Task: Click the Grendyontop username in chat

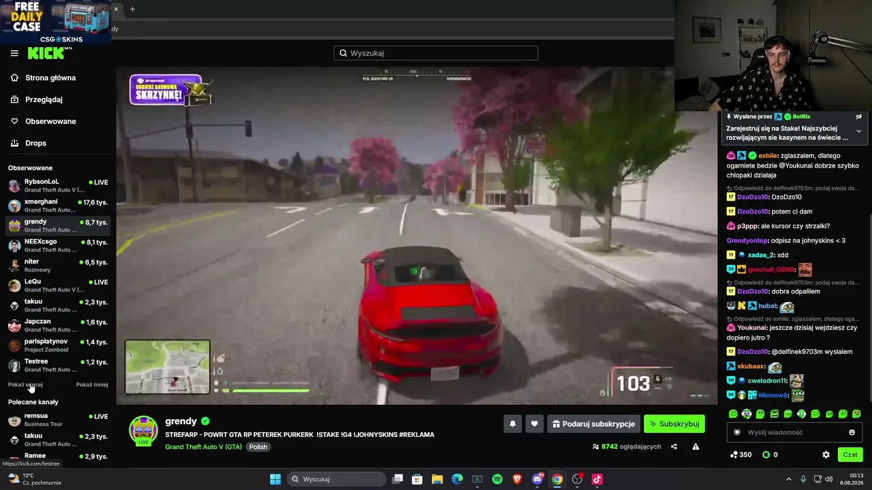Action: coord(747,240)
